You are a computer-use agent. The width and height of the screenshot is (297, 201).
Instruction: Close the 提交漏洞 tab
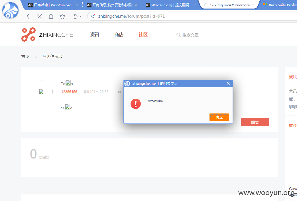click(x=195, y=5)
